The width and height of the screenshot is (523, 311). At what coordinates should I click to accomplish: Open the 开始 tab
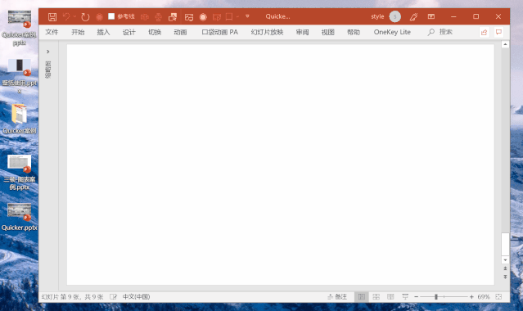tap(78, 32)
